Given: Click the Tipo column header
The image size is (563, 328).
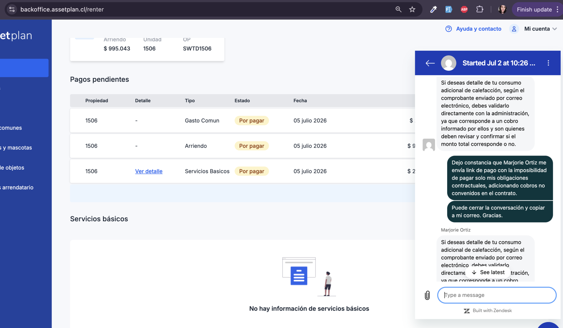Looking at the screenshot, I should click(190, 100).
